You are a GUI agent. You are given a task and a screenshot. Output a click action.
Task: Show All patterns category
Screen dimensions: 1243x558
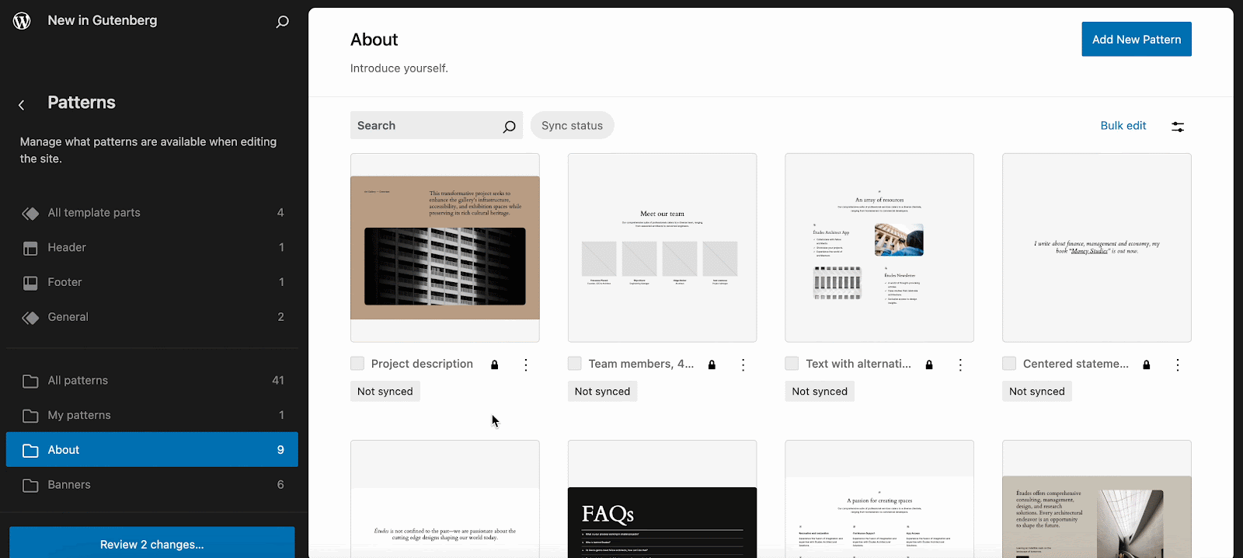[x=152, y=381]
